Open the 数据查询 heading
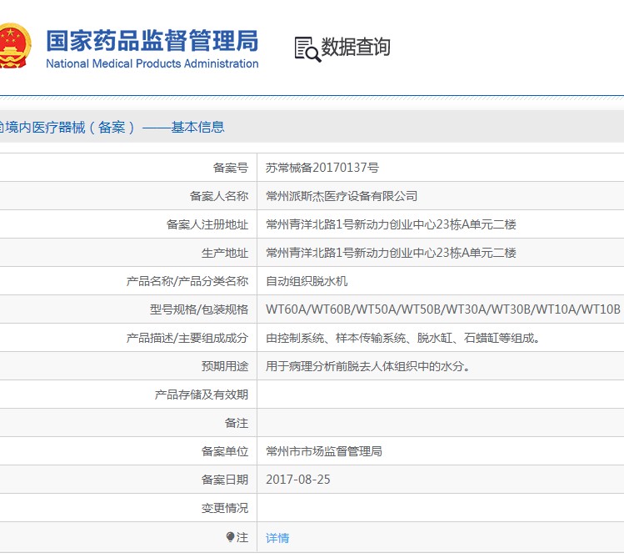 pyautogui.click(x=356, y=47)
